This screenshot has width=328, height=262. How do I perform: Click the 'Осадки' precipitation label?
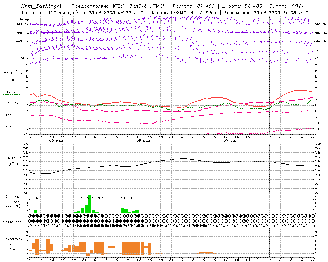pyautogui.click(x=13, y=201)
